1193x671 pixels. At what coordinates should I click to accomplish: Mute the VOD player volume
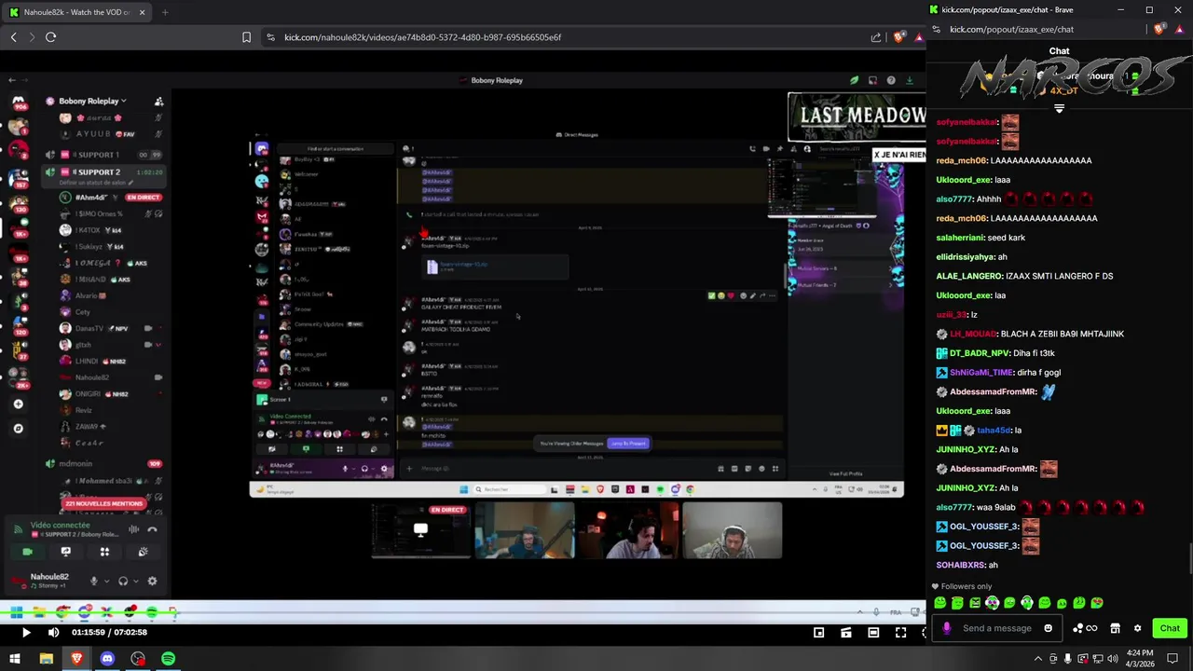53,632
